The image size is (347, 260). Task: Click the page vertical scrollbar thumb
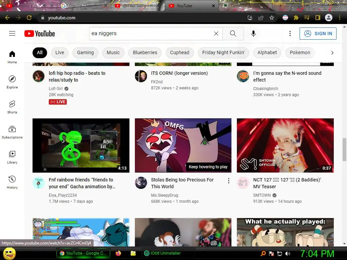[x=344, y=150]
